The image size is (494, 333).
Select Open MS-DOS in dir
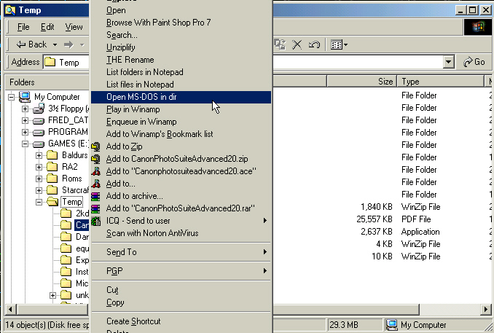click(181, 97)
